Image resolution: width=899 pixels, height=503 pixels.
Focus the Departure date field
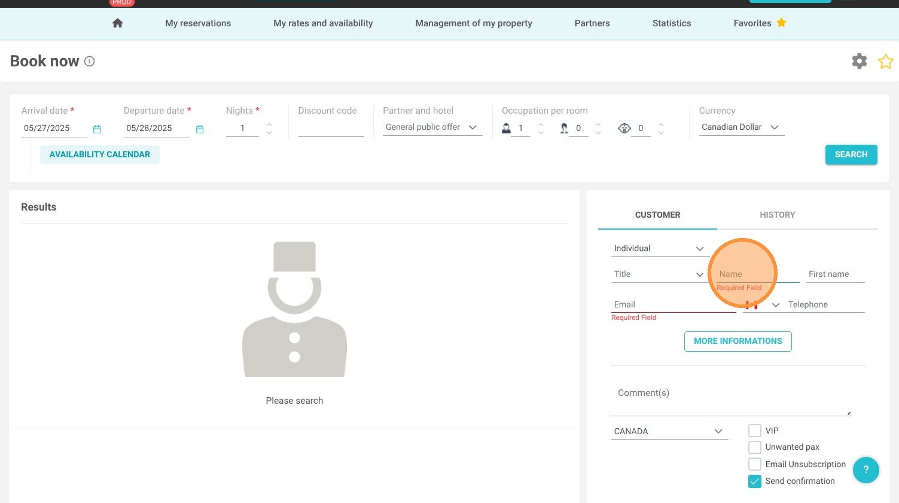coord(157,129)
